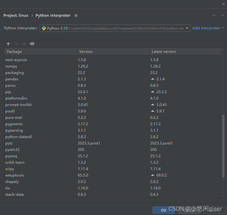Click the upgrade arrow beside pip 23.3.2
Viewport: 227px width, 215px height.
pos(153,92)
